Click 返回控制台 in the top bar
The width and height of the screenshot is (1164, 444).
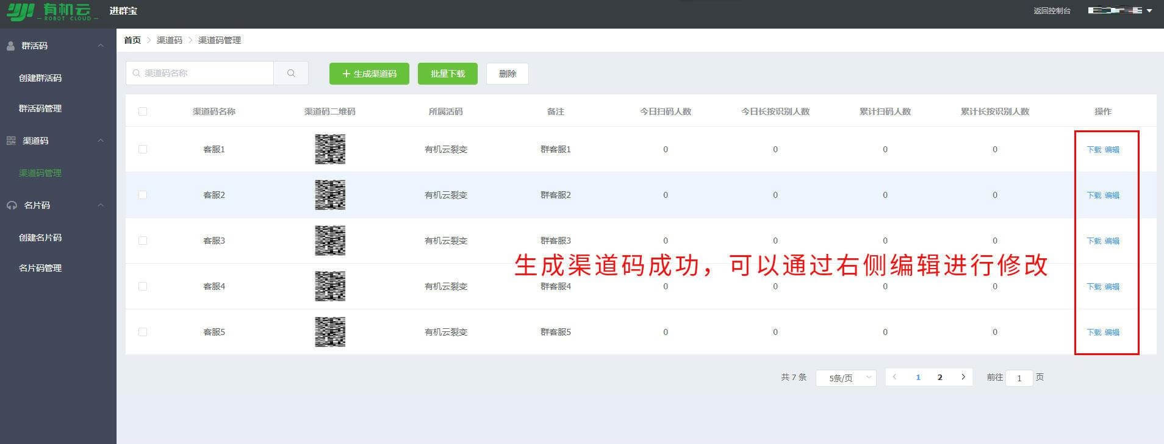[1052, 10]
